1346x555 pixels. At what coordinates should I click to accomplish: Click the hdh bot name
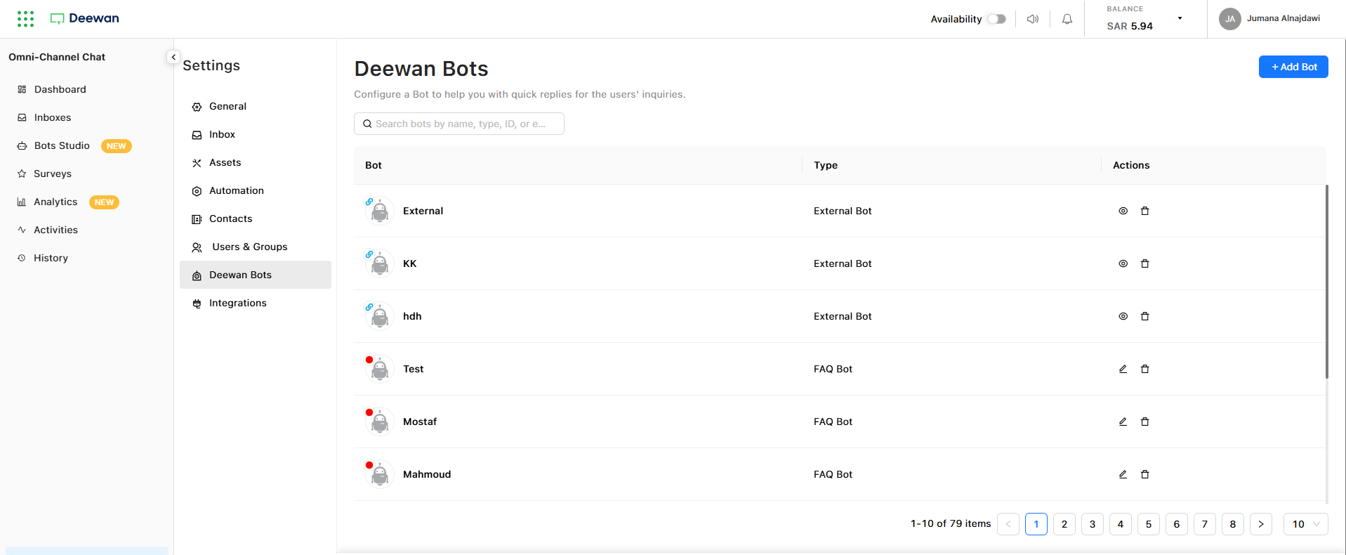click(x=412, y=316)
